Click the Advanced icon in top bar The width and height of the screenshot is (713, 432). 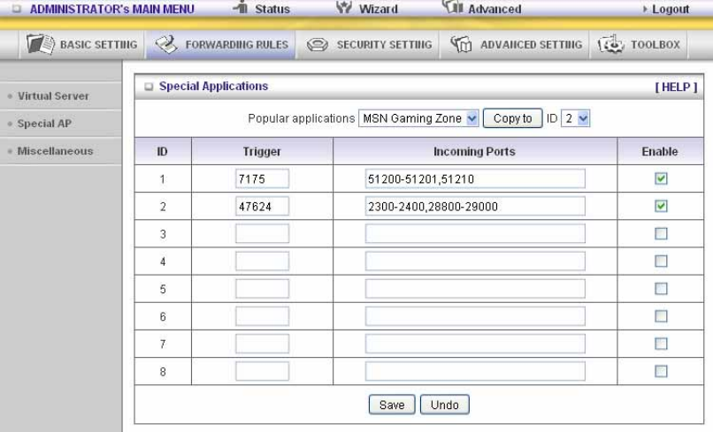point(453,6)
